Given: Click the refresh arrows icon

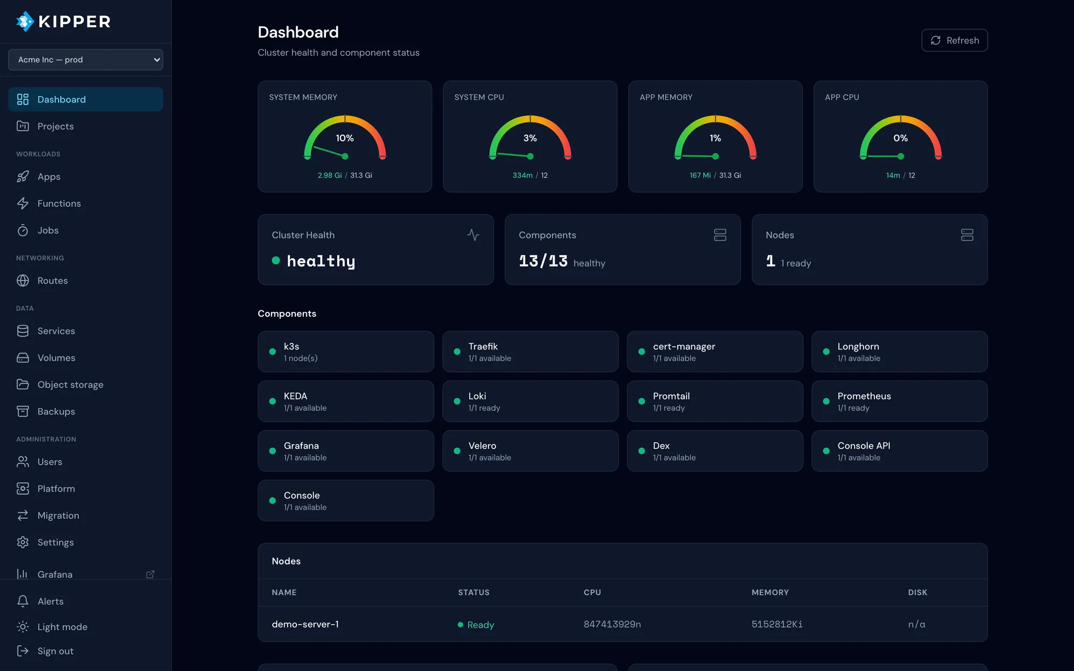Looking at the screenshot, I should click(x=935, y=40).
